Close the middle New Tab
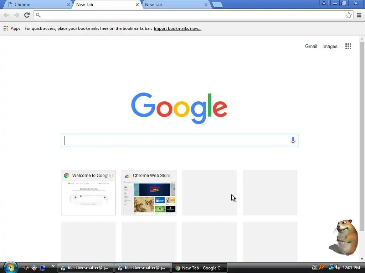The height and width of the screenshot is (273, 365). click(137, 5)
